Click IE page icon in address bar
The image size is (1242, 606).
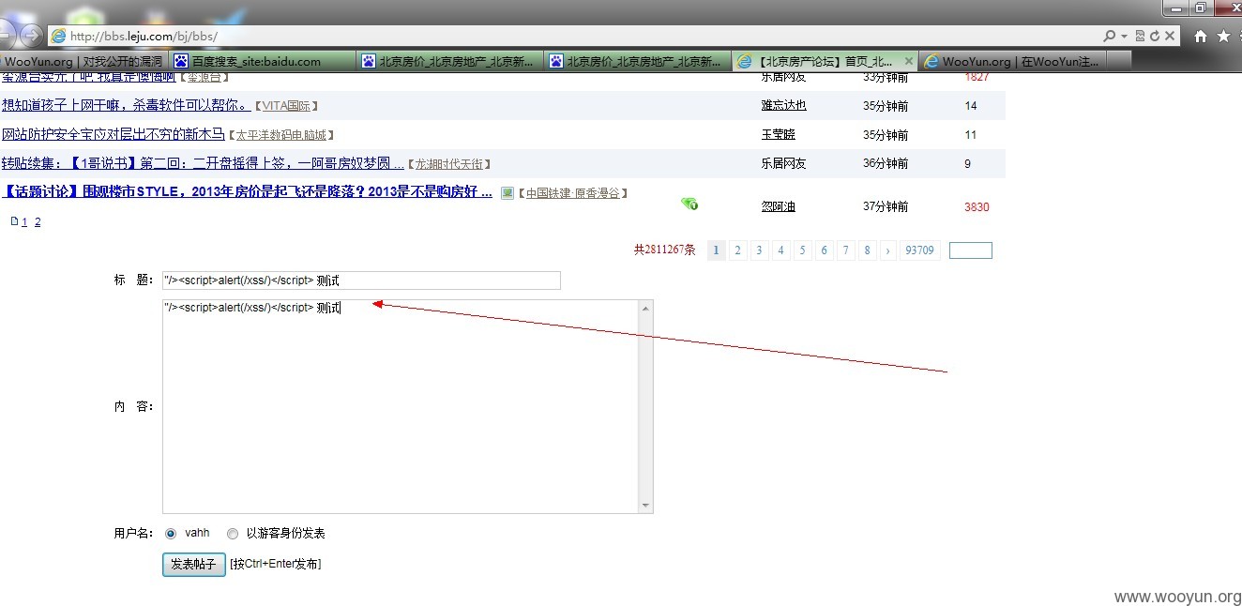(59, 37)
